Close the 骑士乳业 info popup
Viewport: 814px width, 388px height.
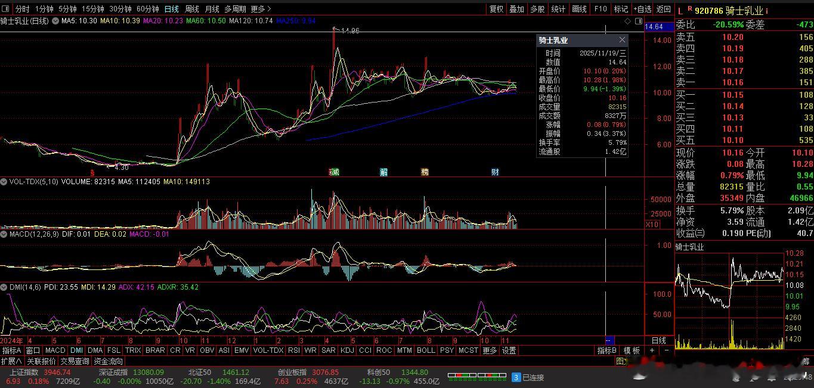pyautogui.click(x=622, y=40)
